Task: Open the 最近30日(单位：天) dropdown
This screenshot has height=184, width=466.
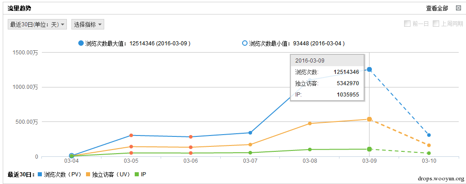Action: (37, 24)
